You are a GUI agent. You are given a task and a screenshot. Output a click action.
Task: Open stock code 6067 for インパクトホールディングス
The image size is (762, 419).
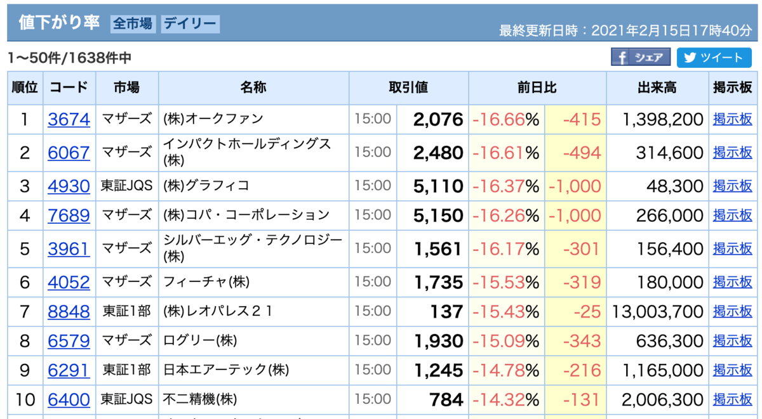click(x=69, y=152)
